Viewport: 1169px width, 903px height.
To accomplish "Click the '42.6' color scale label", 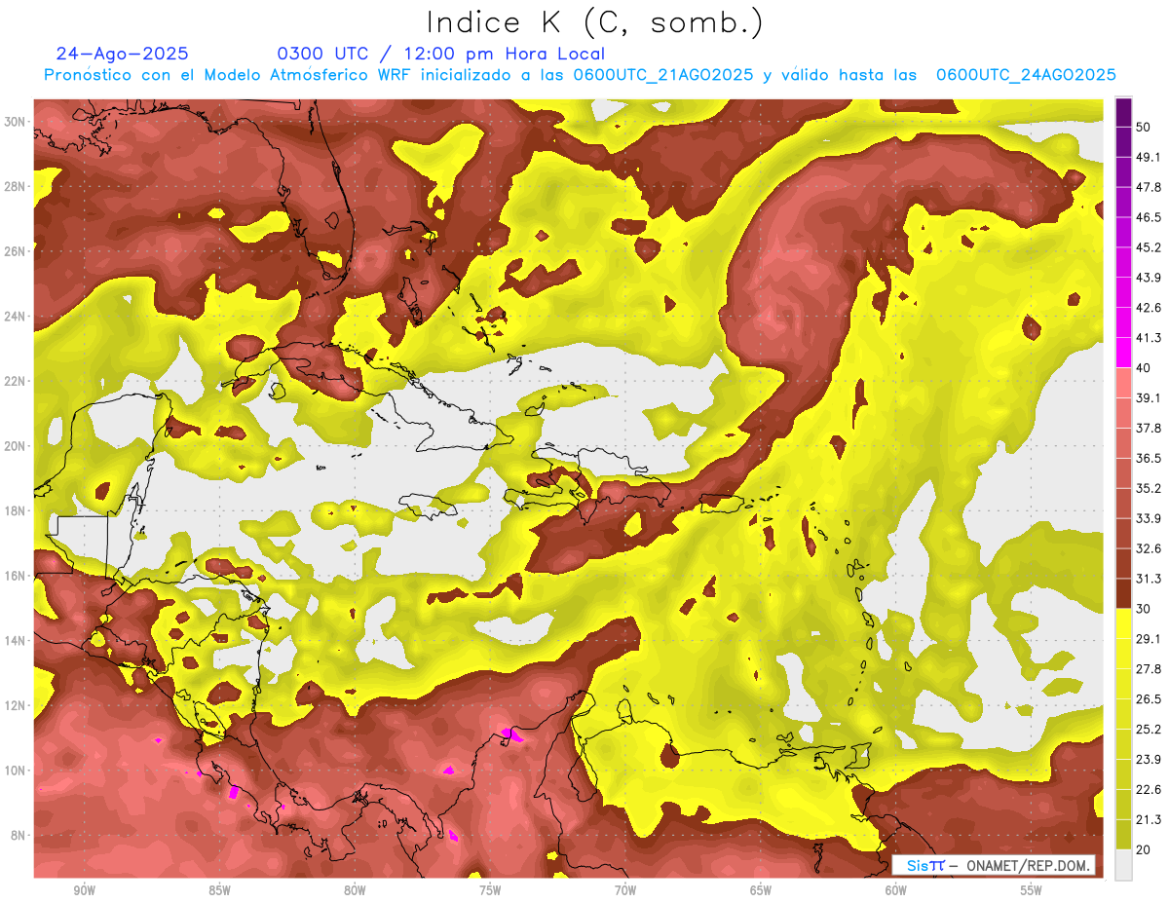I will (x=1148, y=308).
